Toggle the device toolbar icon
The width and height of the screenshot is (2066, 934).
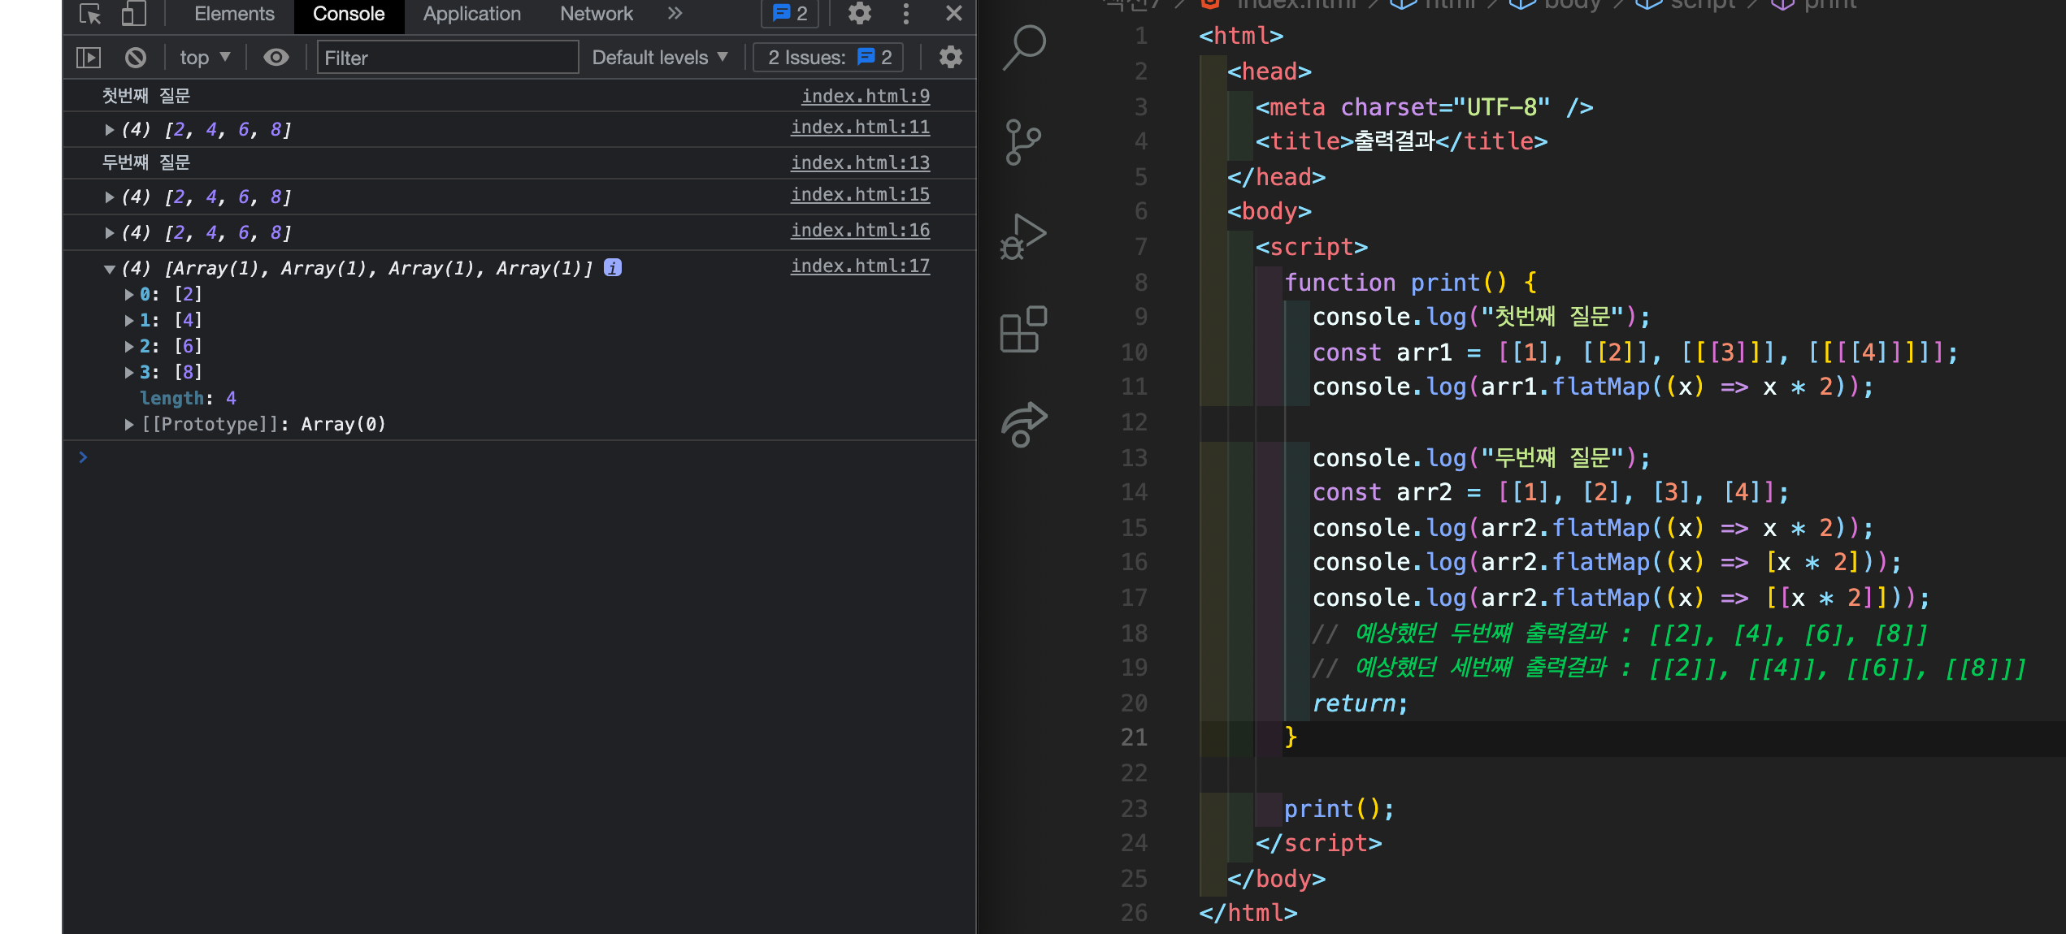pyautogui.click(x=133, y=14)
